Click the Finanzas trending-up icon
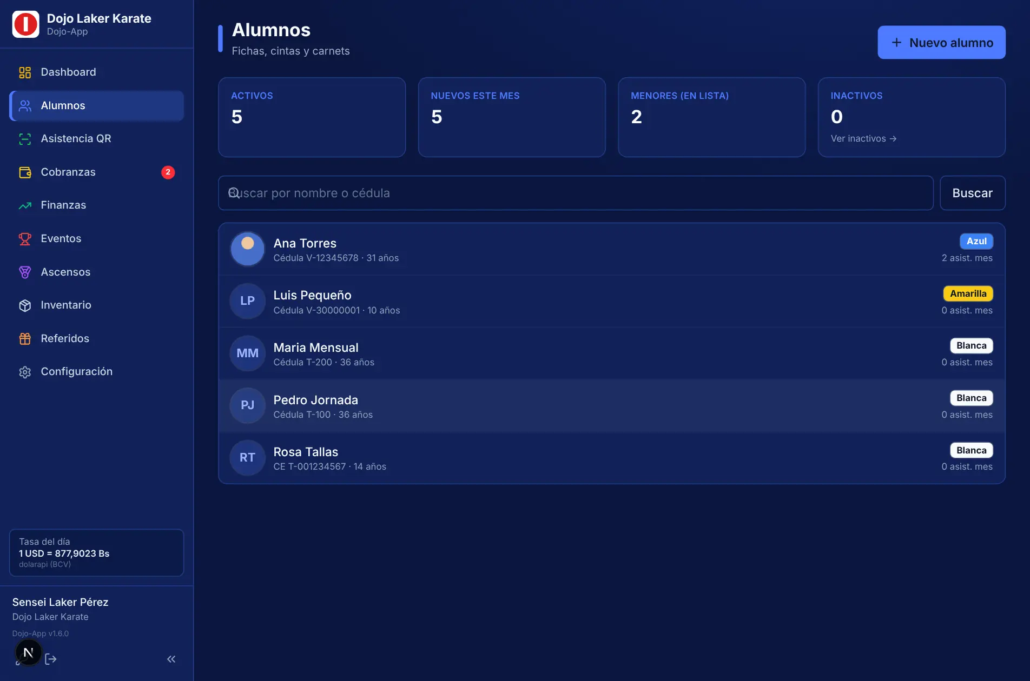1030x681 pixels. click(x=25, y=205)
